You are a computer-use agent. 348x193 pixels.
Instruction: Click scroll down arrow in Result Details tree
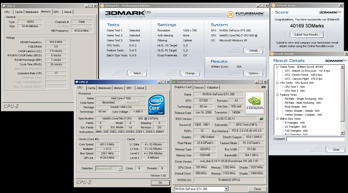pos(342,133)
